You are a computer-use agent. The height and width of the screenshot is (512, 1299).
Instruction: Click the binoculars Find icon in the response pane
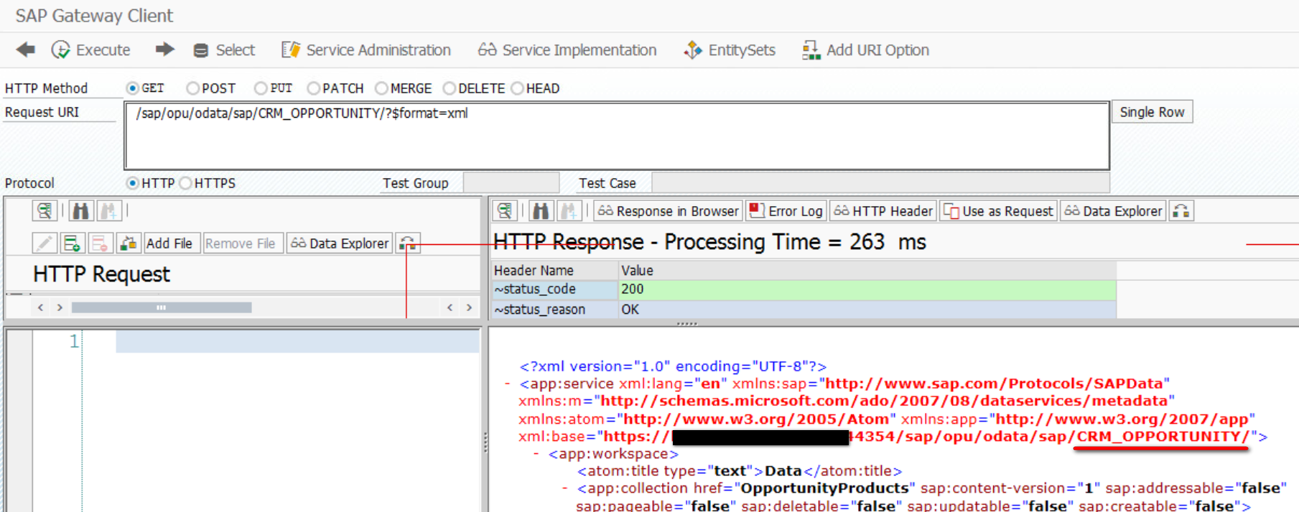click(x=541, y=210)
